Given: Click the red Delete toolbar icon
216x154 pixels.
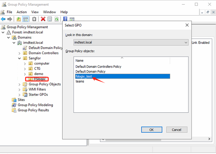Looking at the screenshot, I should pos(43,19).
